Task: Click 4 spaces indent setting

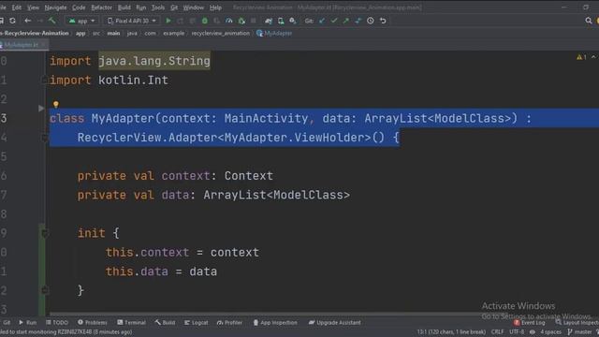Action: pyautogui.click(x=550, y=331)
